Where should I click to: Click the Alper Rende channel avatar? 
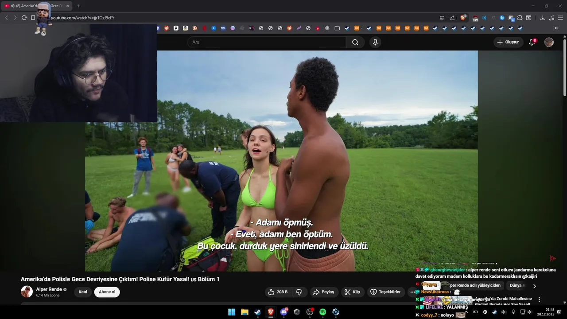click(x=27, y=292)
